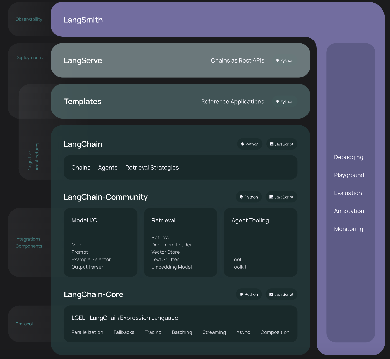390x359 pixels.
Task: Click Chains as Rest APIs text
Action: [x=238, y=60]
